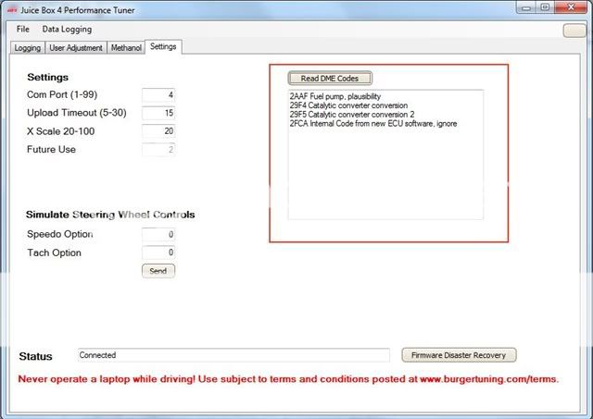Select the Settings tab

click(163, 46)
